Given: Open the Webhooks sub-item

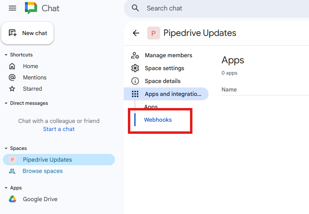Looking at the screenshot, I should [x=158, y=120].
